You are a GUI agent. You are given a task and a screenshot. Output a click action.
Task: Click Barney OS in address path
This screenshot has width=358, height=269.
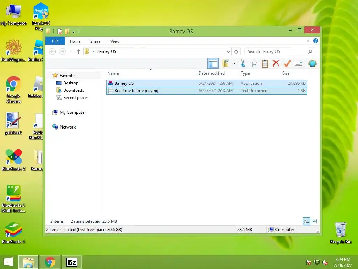(x=107, y=51)
